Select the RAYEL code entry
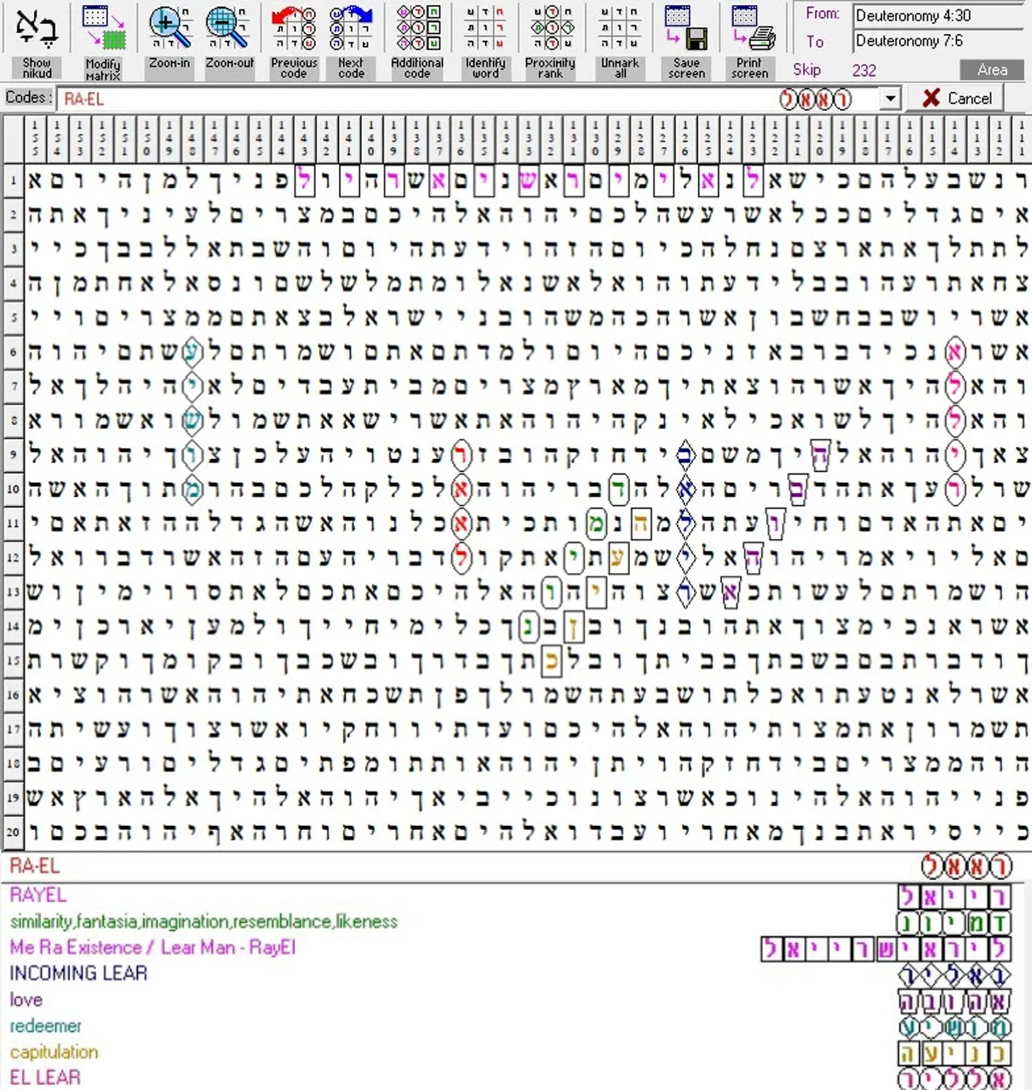The height and width of the screenshot is (1090, 1032). pos(37,895)
